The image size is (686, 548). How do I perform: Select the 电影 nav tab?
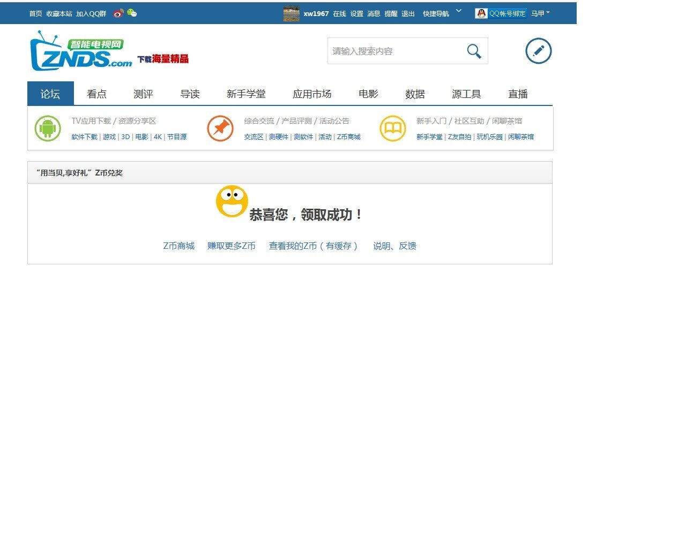click(368, 94)
